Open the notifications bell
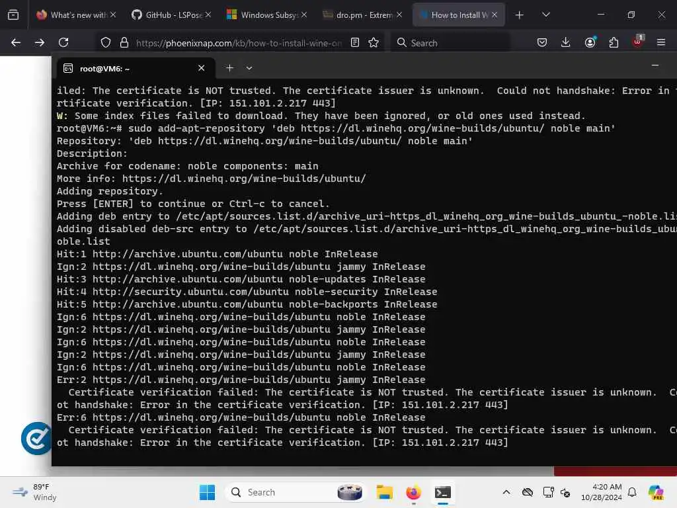 tap(632, 492)
